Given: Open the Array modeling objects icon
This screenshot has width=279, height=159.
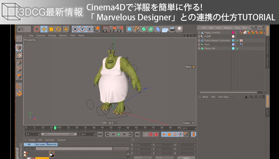Looking at the screenshot, I should coord(151,29).
